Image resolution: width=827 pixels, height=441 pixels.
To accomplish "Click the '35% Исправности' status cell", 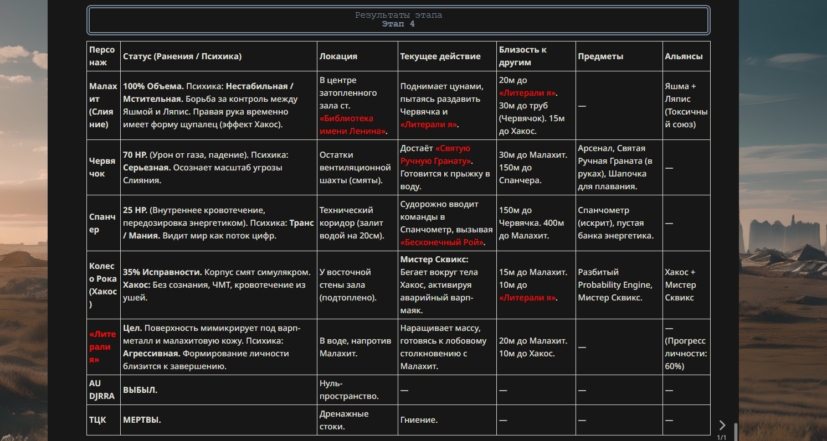I will (218, 284).
